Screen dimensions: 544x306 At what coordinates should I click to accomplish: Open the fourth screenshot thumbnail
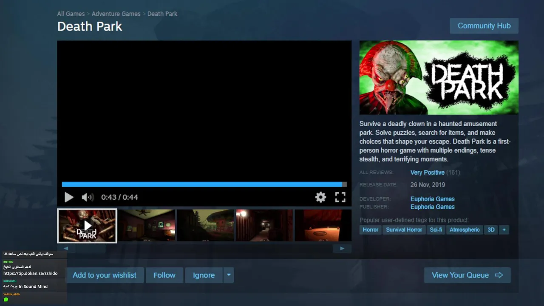pyautogui.click(x=264, y=225)
